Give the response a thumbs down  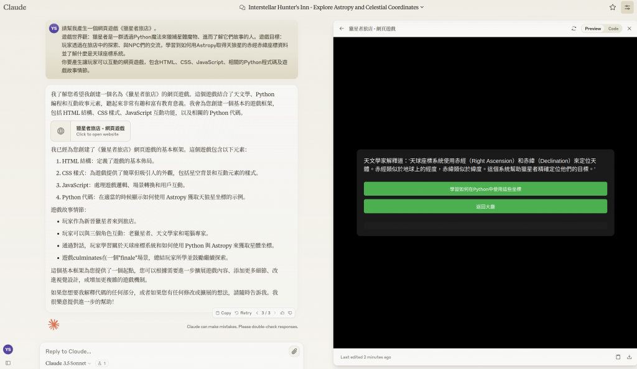click(290, 313)
